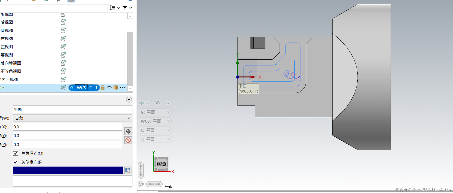Screen dimensions: 453x193
Task: Toggle the WCS badge on the 平面 row
Action: coord(81,88)
